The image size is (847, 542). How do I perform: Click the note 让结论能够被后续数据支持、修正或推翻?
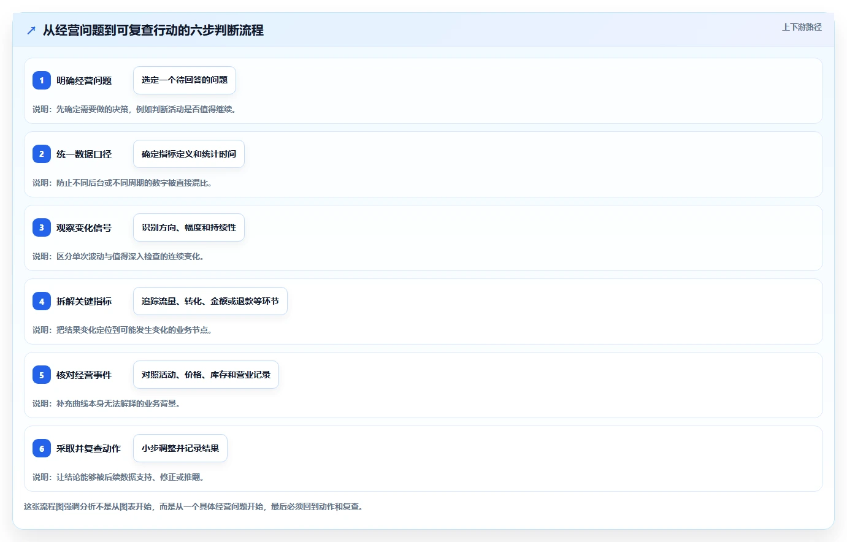point(118,477)
